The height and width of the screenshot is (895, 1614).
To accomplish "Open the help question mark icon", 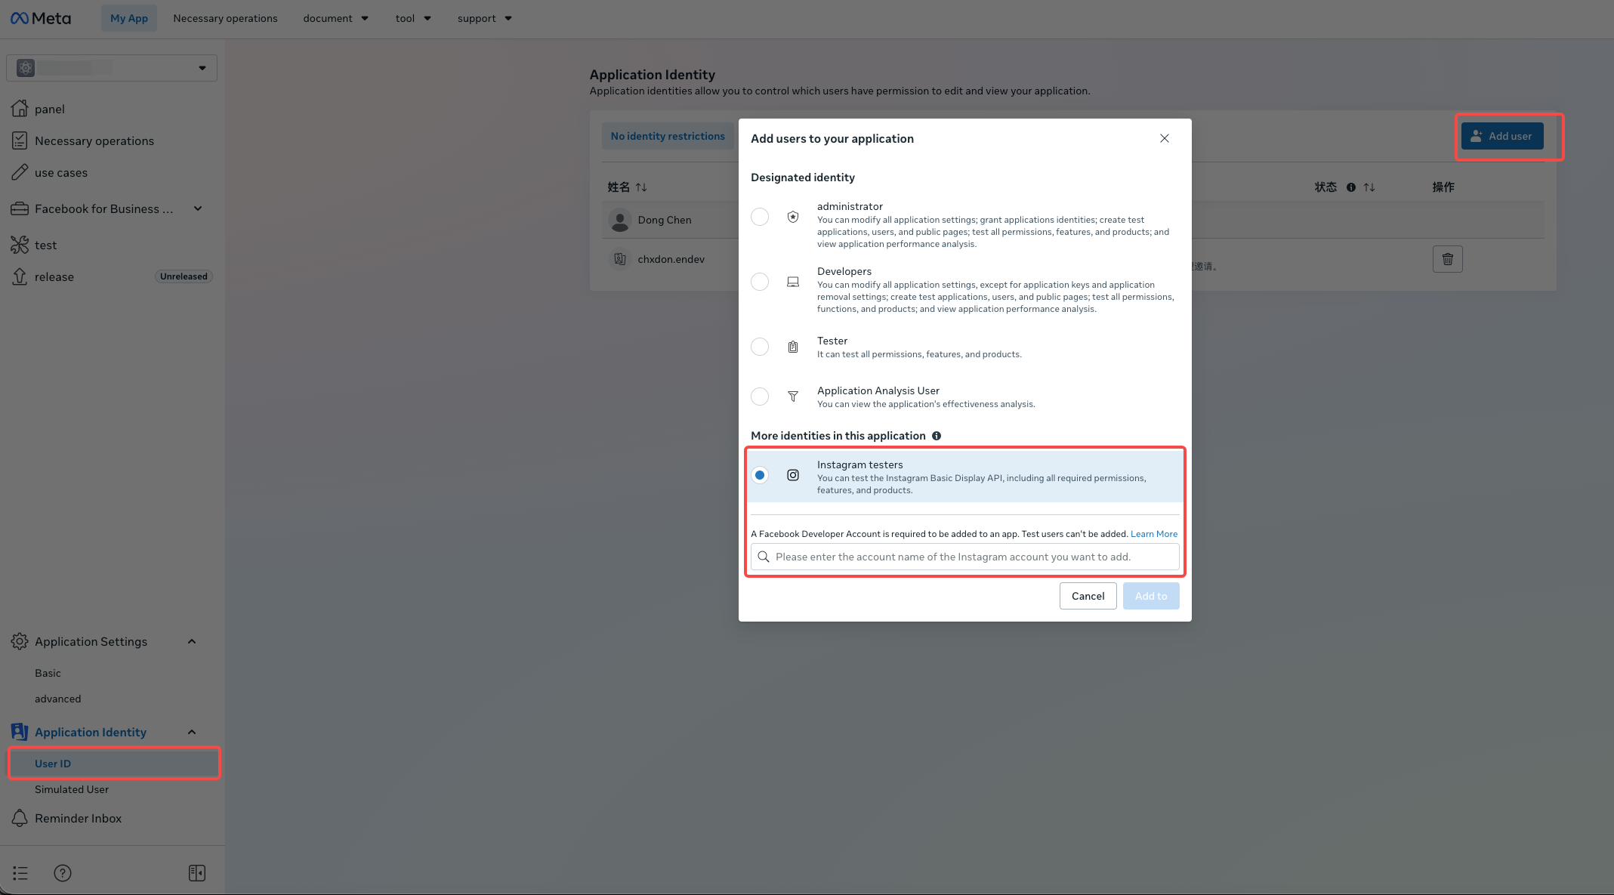I will click(63, 873).
